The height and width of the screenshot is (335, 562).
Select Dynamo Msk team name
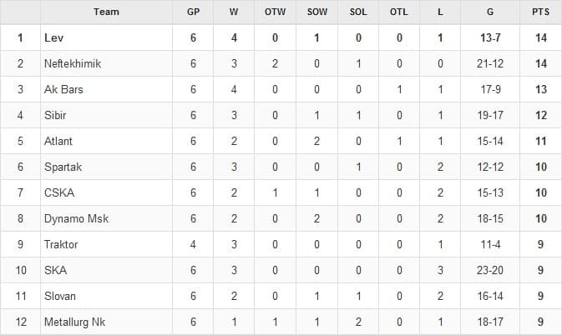pyautogui.click(x=76, y=218)
